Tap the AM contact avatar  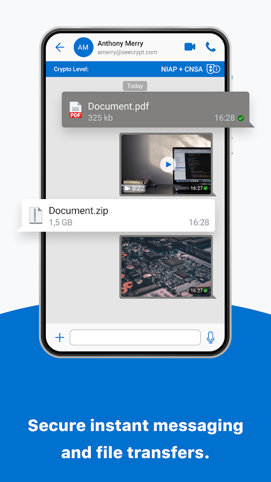pos(83,47)
